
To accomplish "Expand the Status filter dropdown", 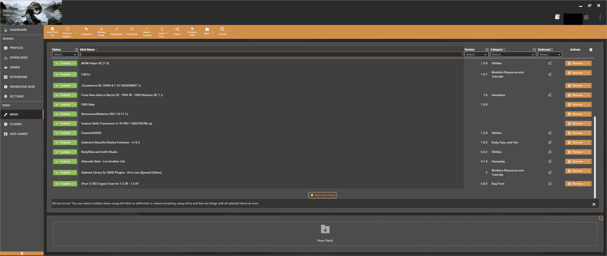I will tap(65, 55).
